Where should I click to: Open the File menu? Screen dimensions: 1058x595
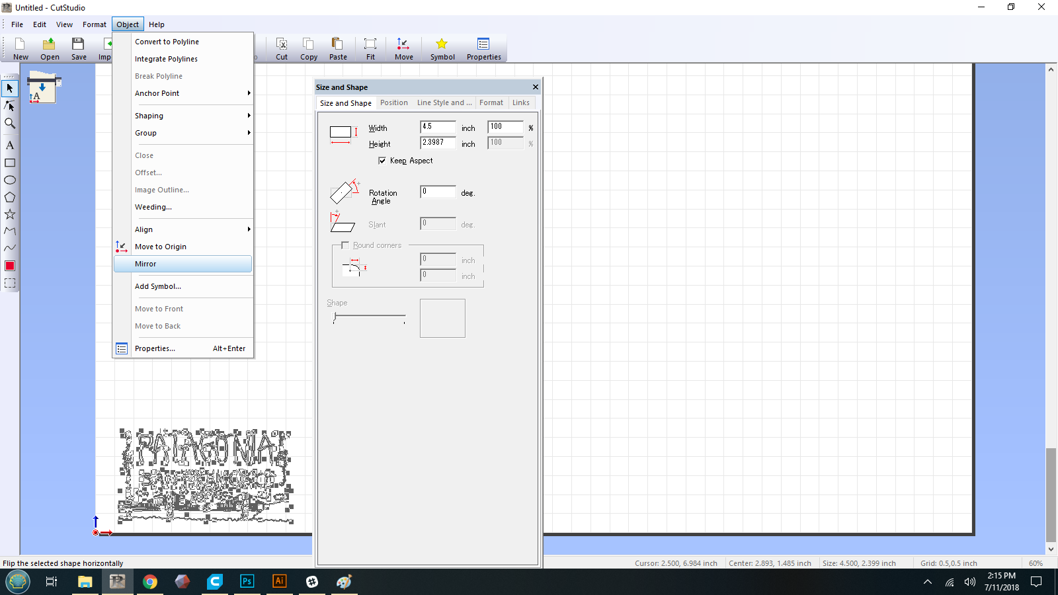pos(17,24)
